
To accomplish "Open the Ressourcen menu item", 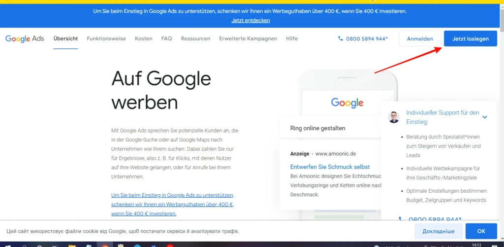I will coord(195,38).
